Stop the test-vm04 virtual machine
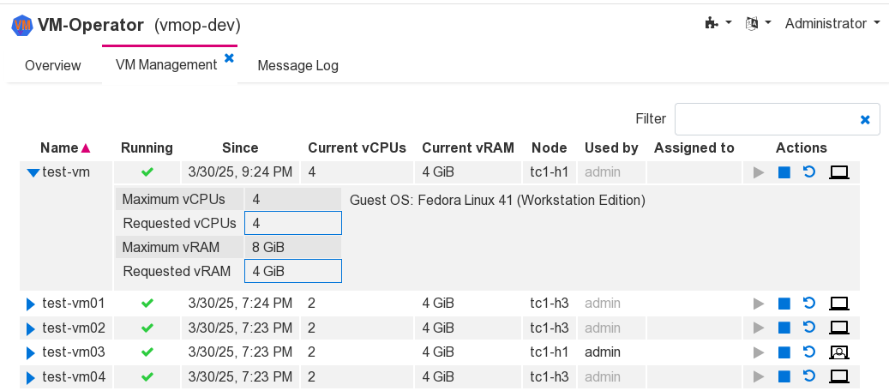 (784, 376)
